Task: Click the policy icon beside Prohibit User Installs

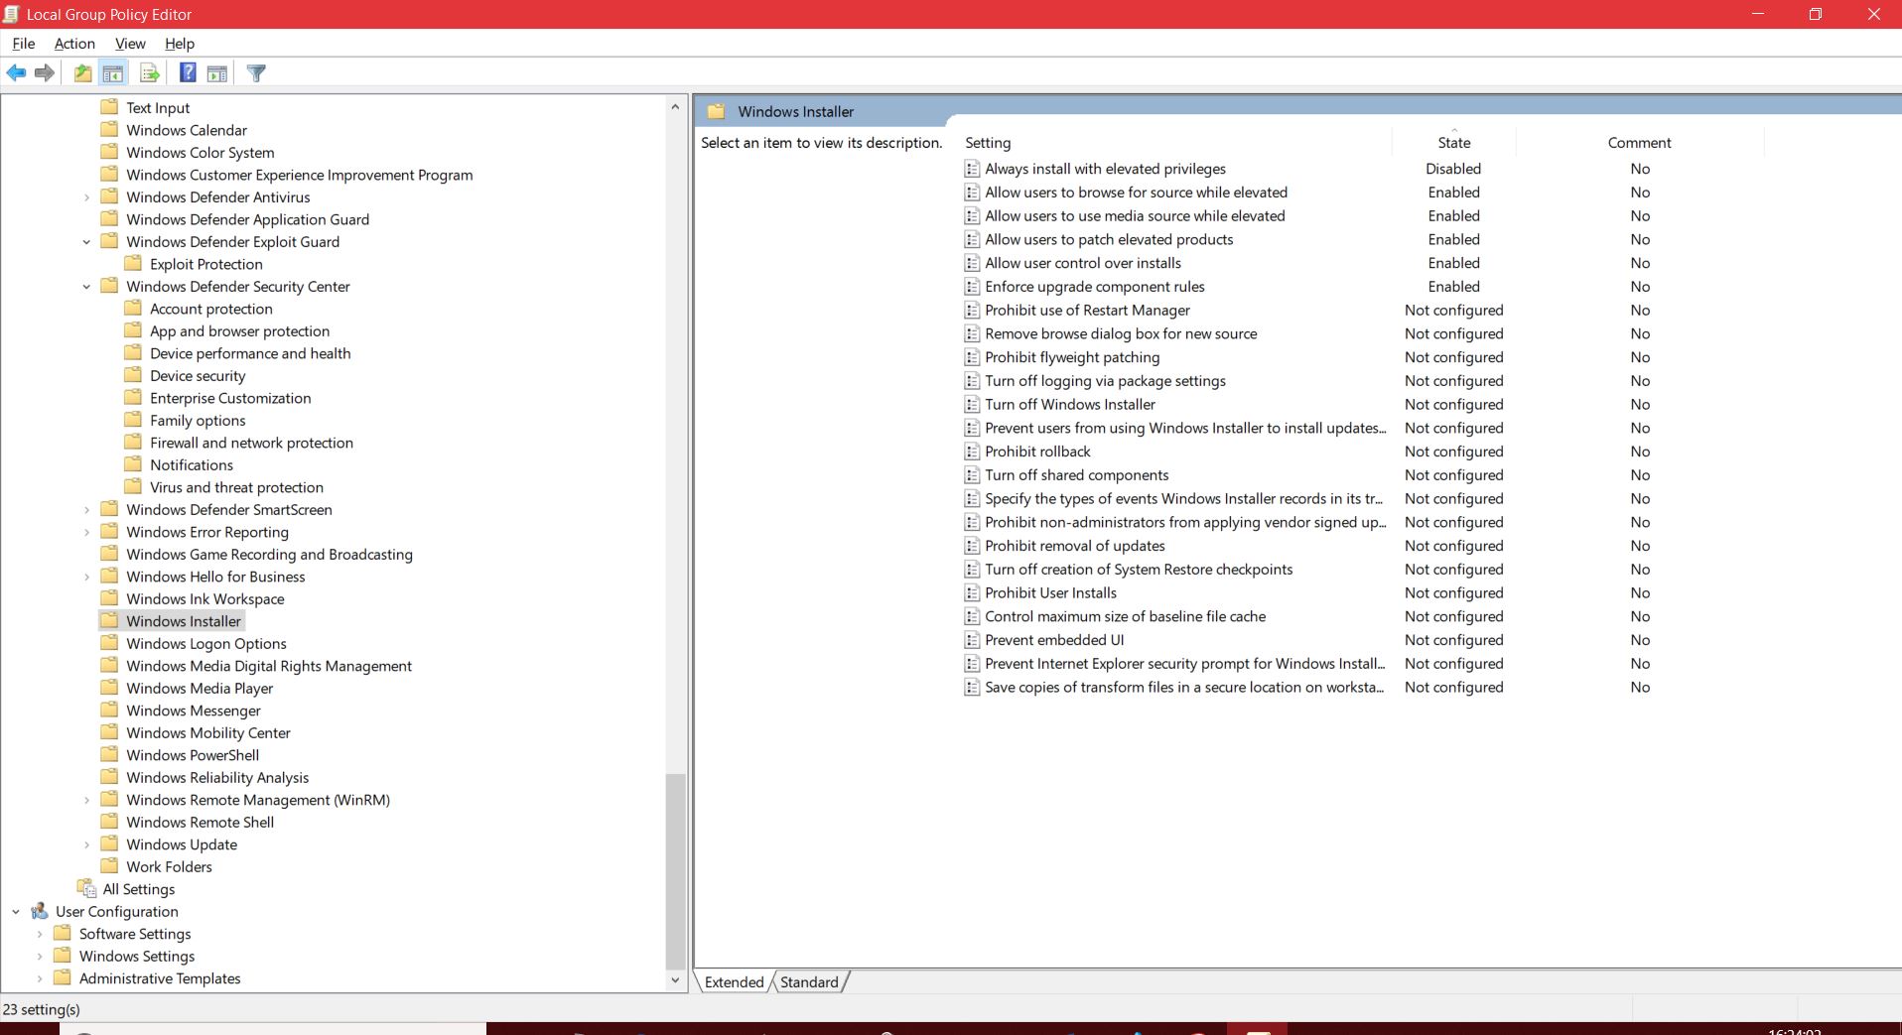Action: [x=972, y=593]
